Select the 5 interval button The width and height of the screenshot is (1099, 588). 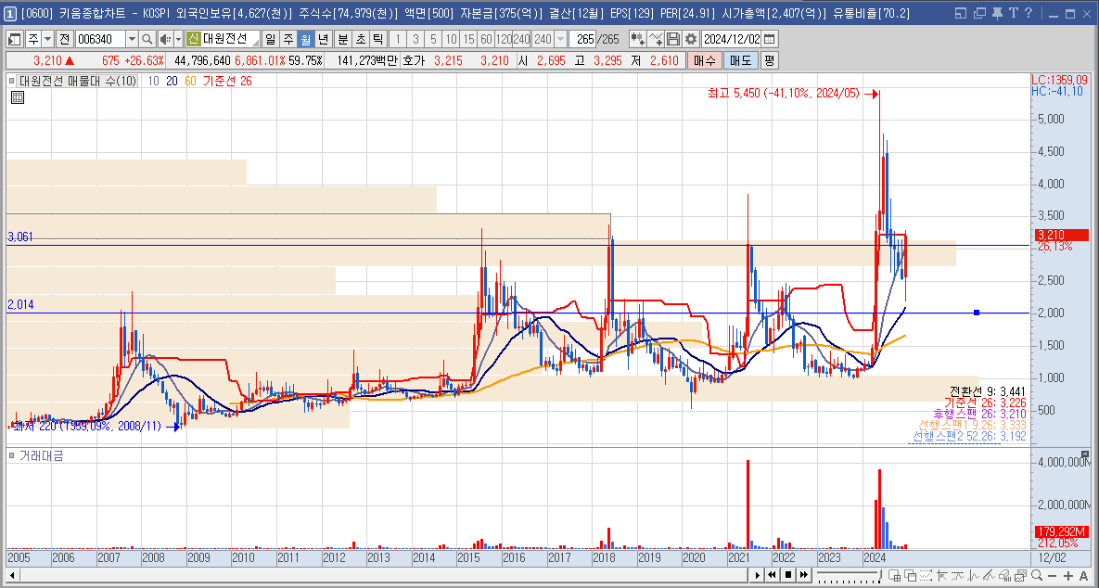click(433, 39)
